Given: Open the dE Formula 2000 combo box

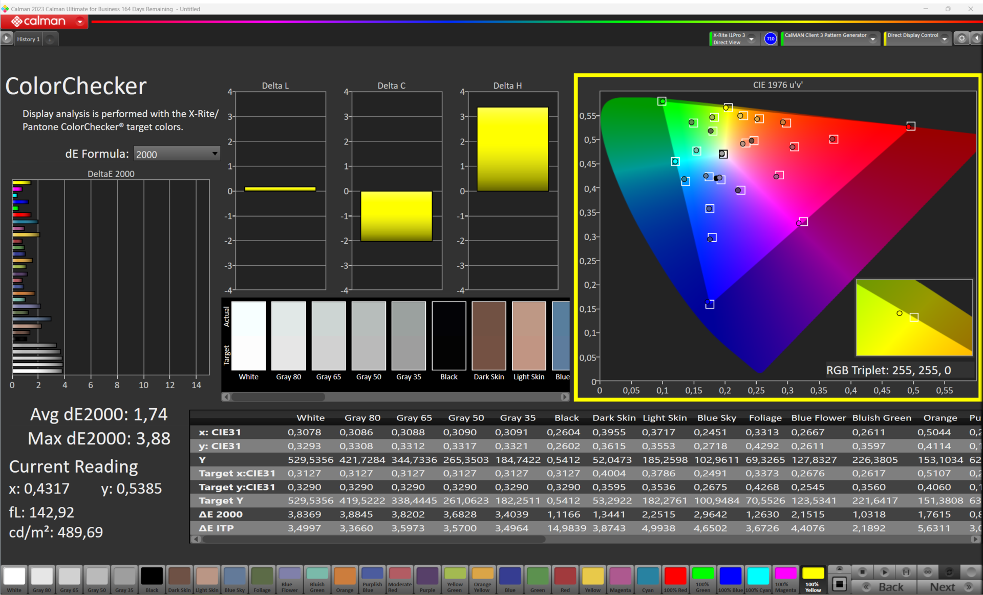Looking at the screenshot, I should coord(177,154).
